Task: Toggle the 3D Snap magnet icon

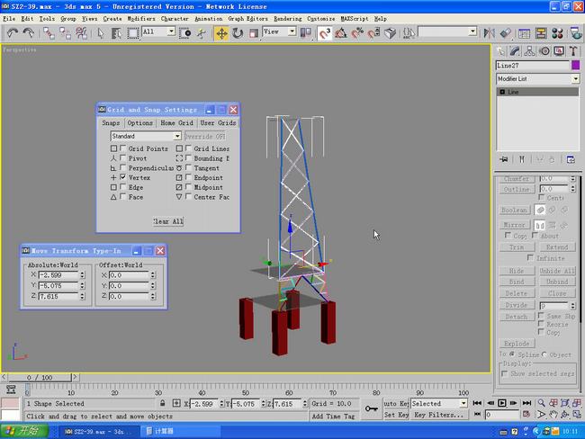Action: tap(325, 33)
